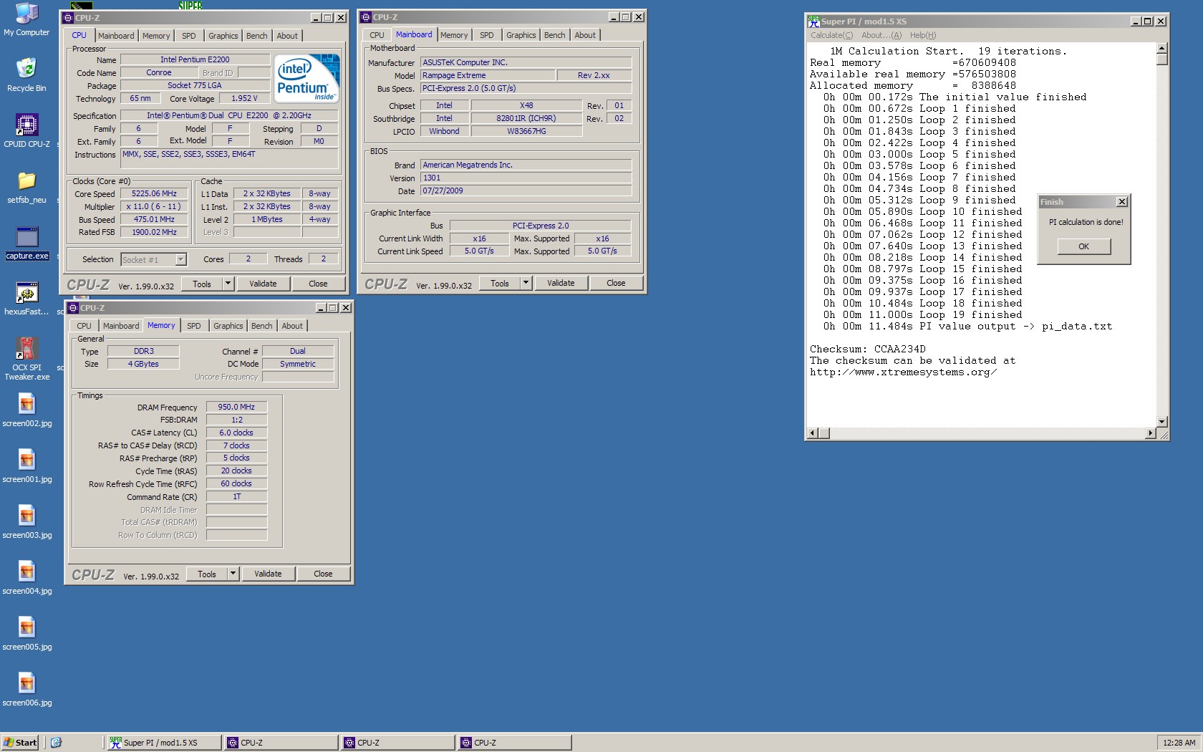Select screen005.jpg file icon

(26, 635)
